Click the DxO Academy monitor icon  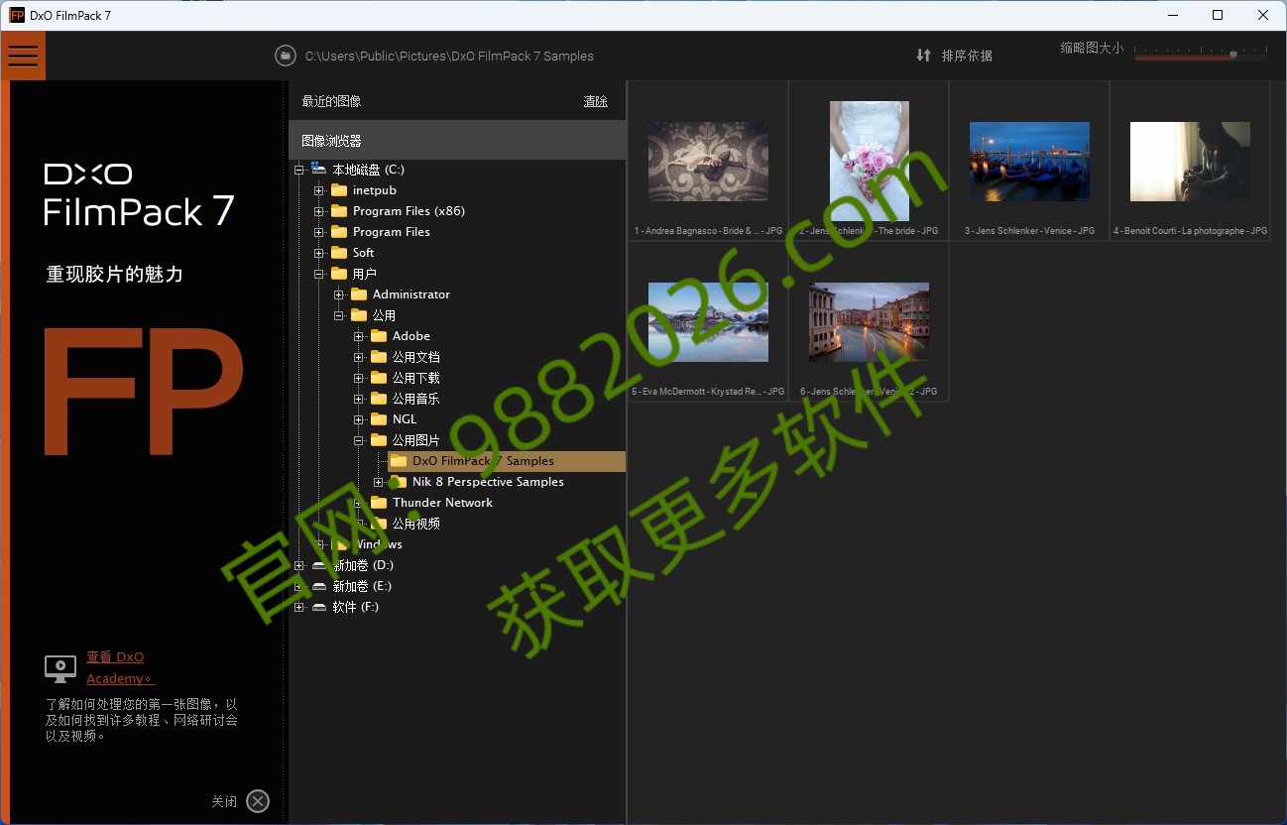click(59, 668)
